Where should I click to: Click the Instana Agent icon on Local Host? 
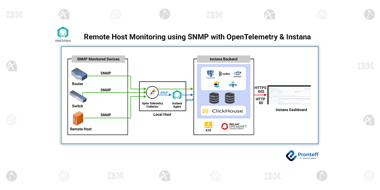point(177,94)
